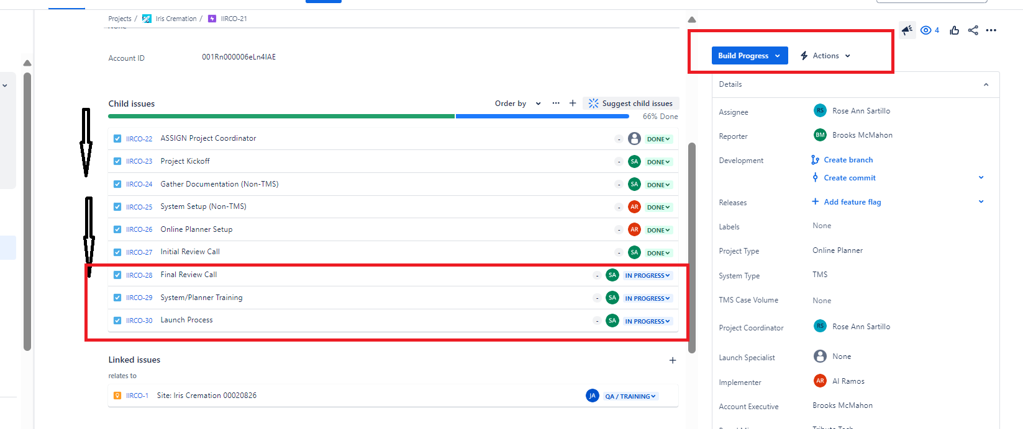Click linked issue type icon for IIRCO-1

pos(117,396)
